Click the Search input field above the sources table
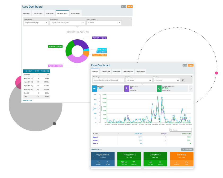 181,130
